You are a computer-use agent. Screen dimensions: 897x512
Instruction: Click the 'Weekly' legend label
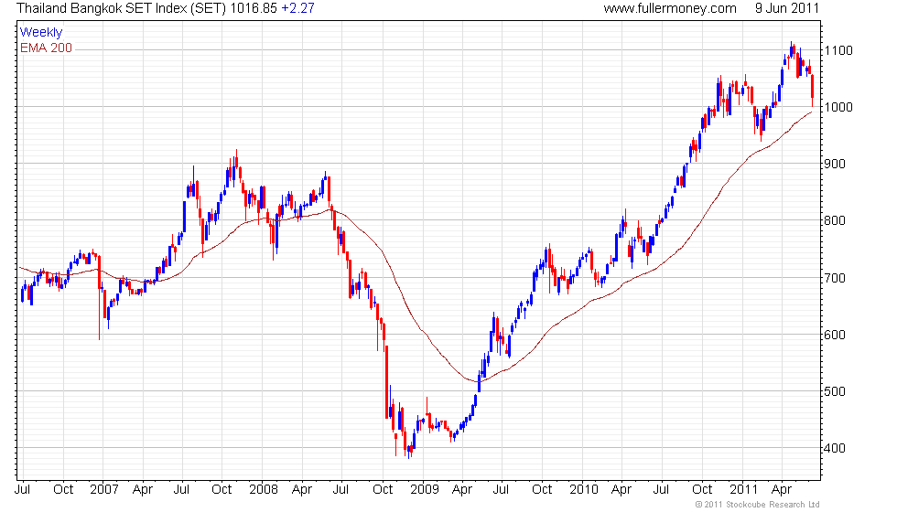click(x=40, y=33)
